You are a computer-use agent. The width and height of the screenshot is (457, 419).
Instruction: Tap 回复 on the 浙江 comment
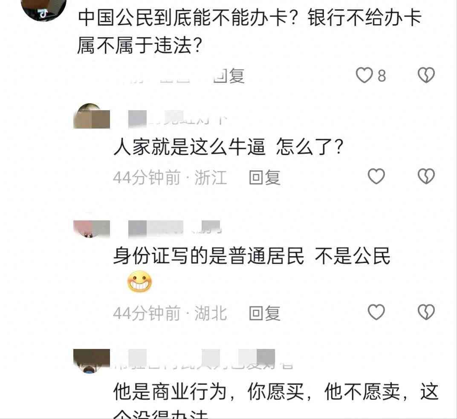pyautogui.click(x=265, y=177)
